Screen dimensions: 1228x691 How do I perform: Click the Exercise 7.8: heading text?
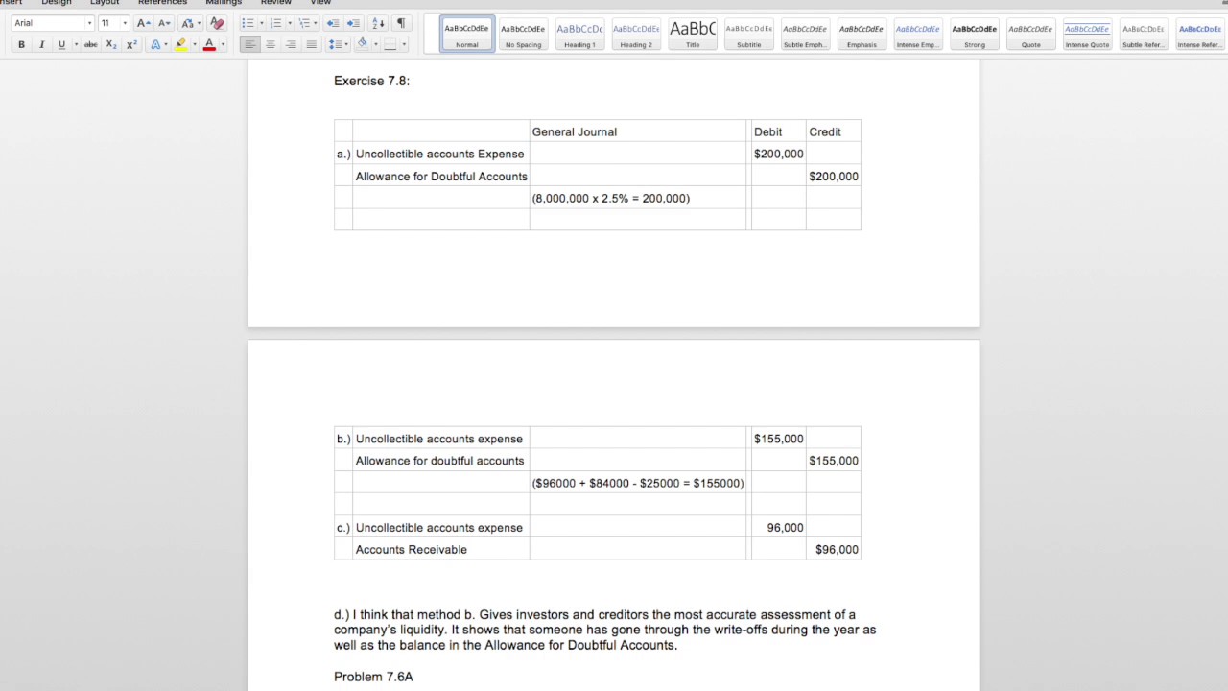tap(371, 81)
